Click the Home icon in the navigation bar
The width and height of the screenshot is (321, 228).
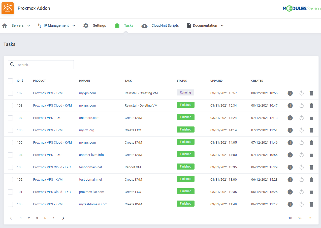click(4, 25)
